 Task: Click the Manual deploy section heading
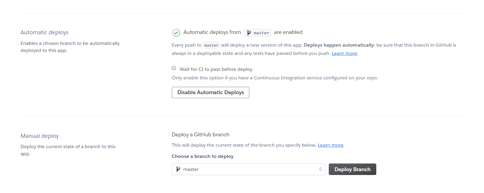40,136
